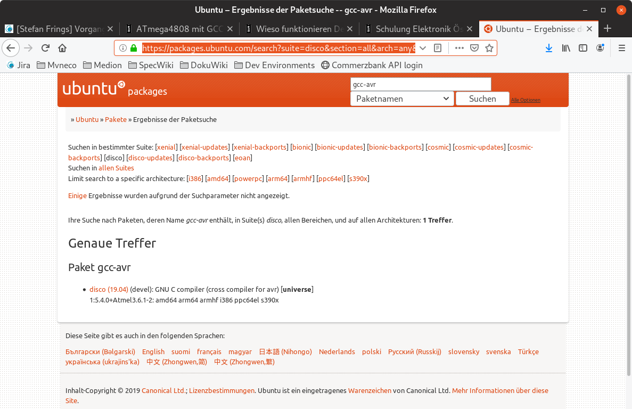Open the Firefox account icon
The width and height of the screenshot is (632, 409).
600,48
